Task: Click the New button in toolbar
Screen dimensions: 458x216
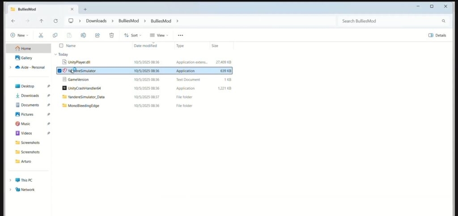Action: tap(19, 35)
